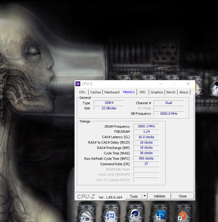Viewport: 218px width, 222px height.
Task: Click the CPU-Z app icon in title bar
Action: (78, 84)
